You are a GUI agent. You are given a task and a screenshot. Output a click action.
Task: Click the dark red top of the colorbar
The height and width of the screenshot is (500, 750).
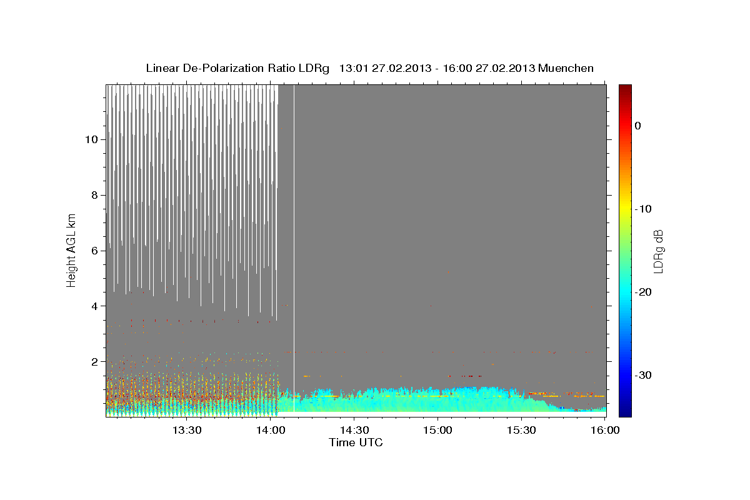(625, 89)
